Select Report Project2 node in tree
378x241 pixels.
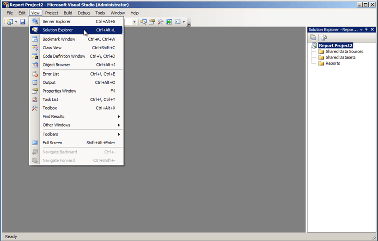click(x=335, y=46)
